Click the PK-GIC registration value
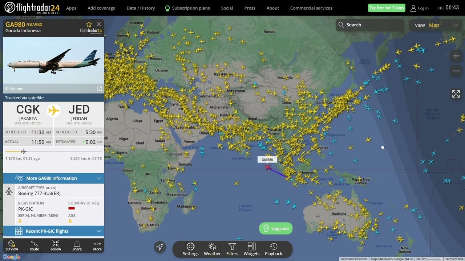This screenshot has width=465, height=261. tap(25, 209)
